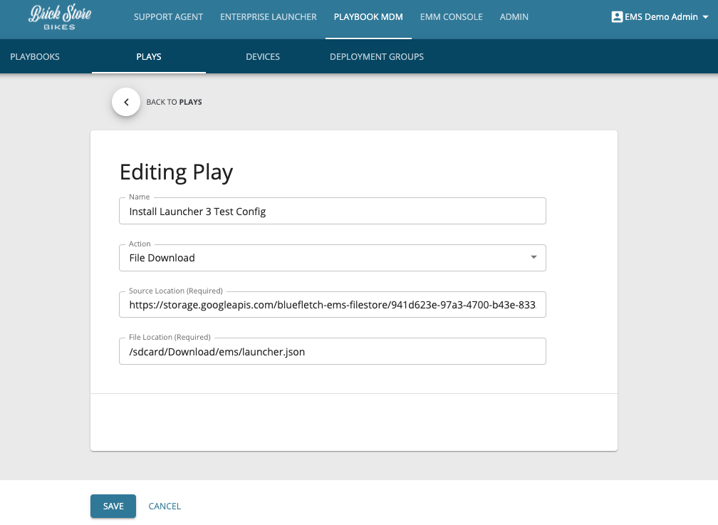Viewport: 718px width, 525px height.
Task: Click the Brick Store Bikes logo
Action: point(61,17)
